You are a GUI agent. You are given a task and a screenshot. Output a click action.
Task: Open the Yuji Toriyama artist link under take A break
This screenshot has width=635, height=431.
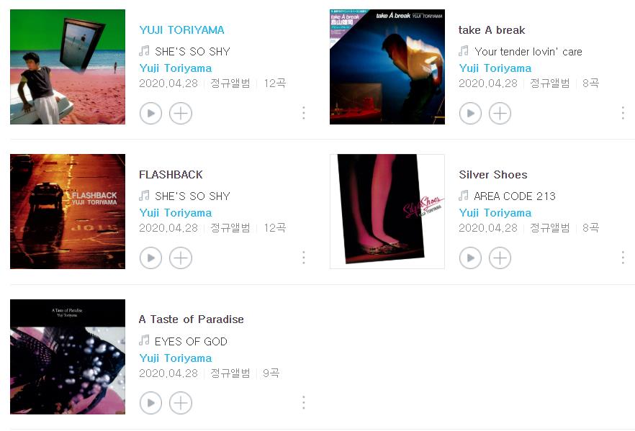pos(495,68)
